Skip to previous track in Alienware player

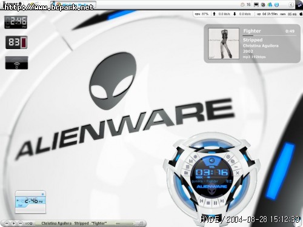202,201
